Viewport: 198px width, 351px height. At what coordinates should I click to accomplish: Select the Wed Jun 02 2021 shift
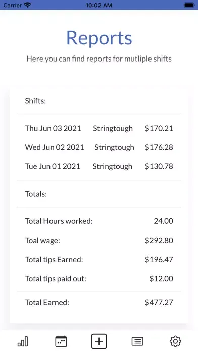(x=99, y=147)
